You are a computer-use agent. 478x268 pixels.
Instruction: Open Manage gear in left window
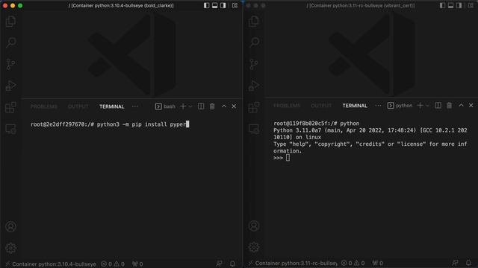tap(10, 248)
